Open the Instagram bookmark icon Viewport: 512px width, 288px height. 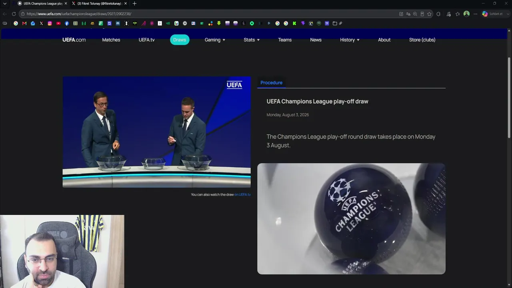click(x=50, y=23)
